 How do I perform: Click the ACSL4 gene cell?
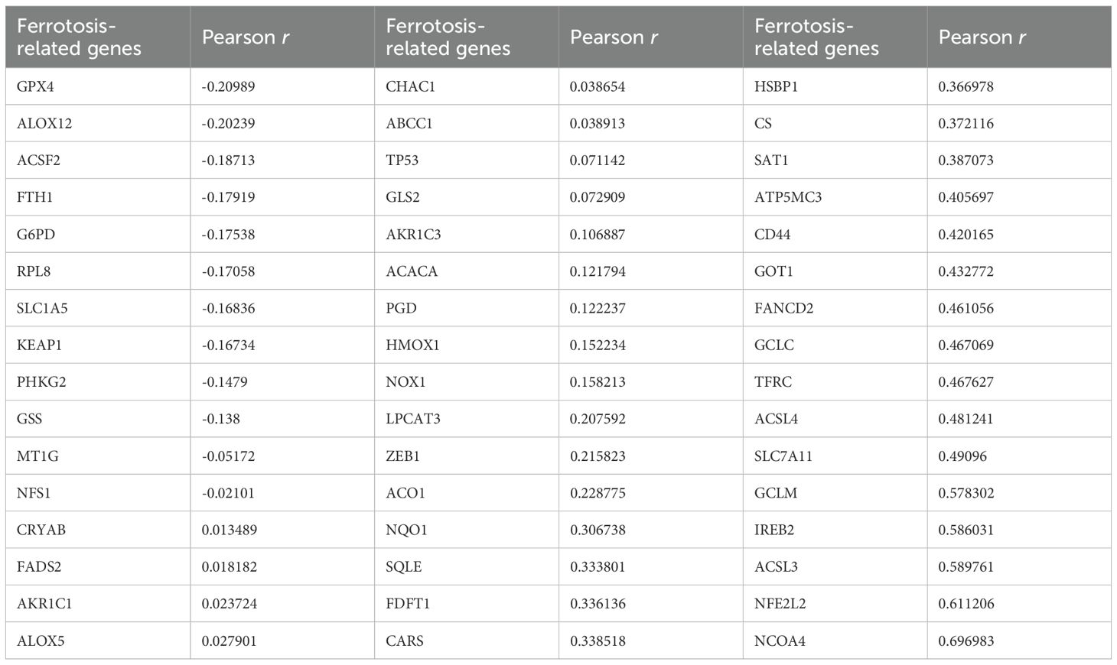point(776,419)
